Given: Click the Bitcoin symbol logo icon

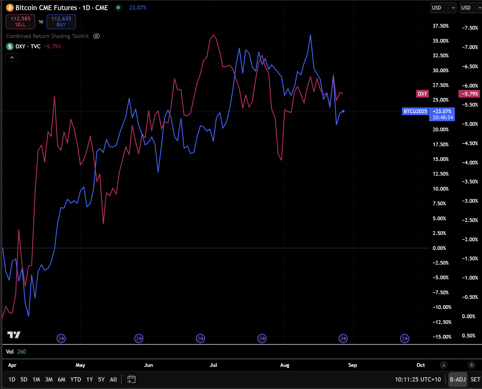Looking at the screenshot, I should (9, 8).
